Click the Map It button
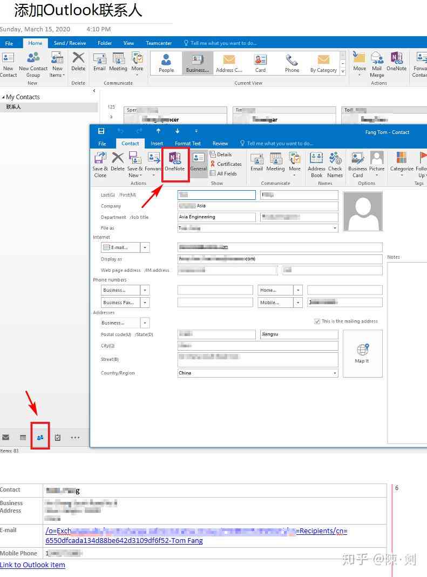The image size is (427, 577). pos(363,354)
